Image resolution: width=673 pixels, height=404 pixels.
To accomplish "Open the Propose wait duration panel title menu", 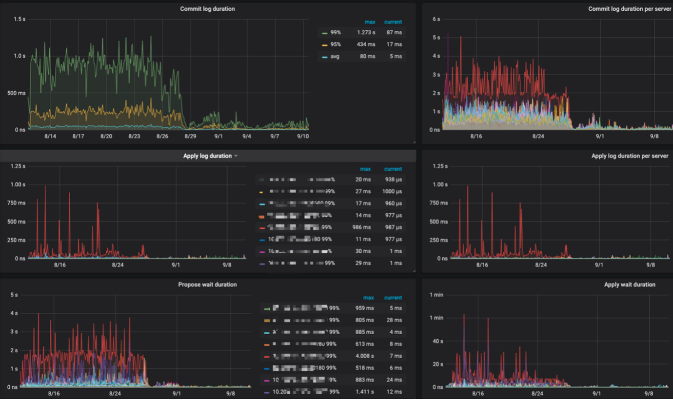I will pos(207,284).
